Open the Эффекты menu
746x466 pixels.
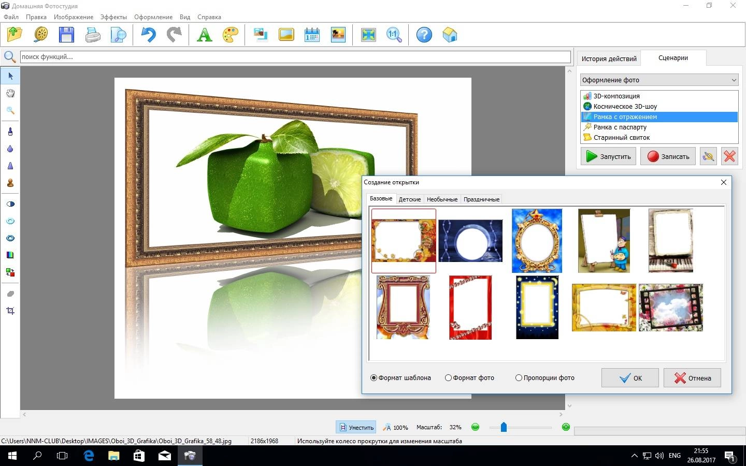(x=113, y=17)
